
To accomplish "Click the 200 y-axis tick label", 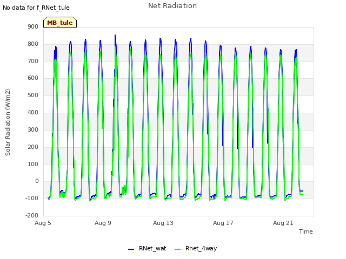I will tap(33, 147).
